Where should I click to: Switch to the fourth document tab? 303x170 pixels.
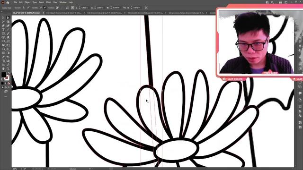click(145, 13)
